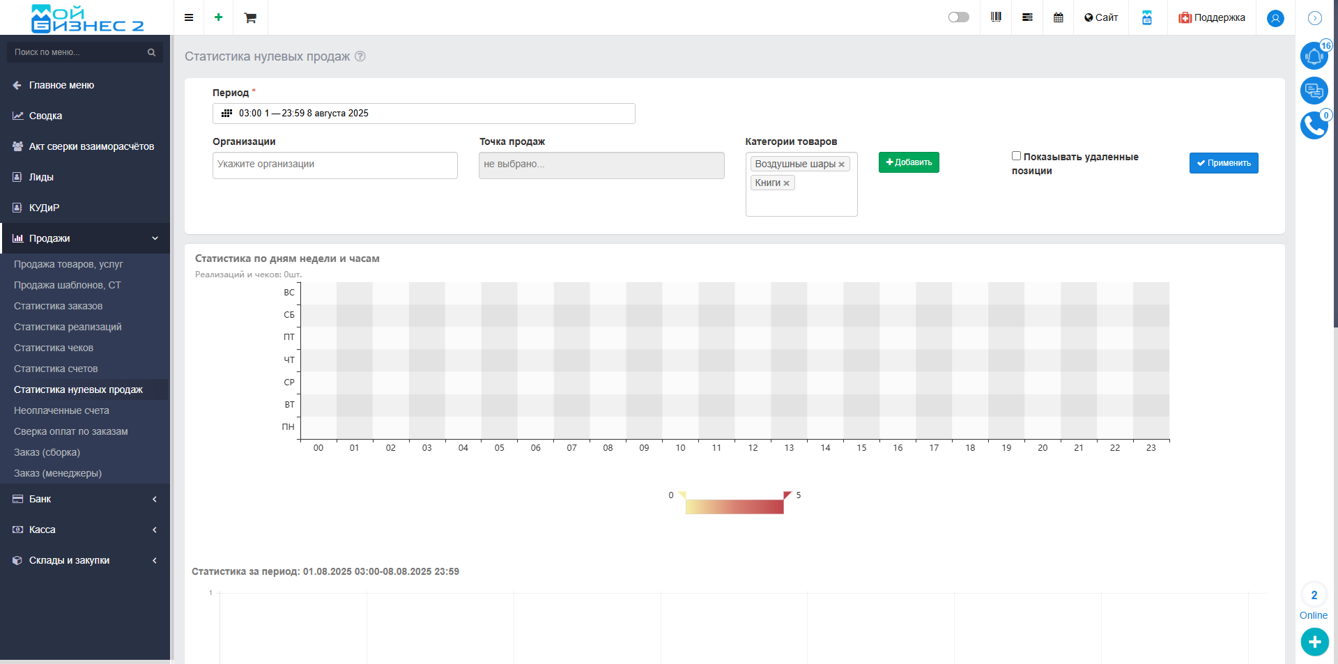The width and height of the screenshot is (1338, 664).
Task: Open the chat messages icon
Action: (1314, 91)
